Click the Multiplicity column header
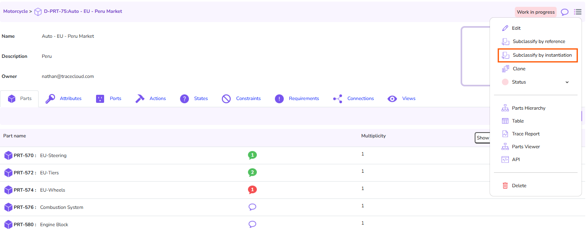The image size is (586, 233). (373, 136)
